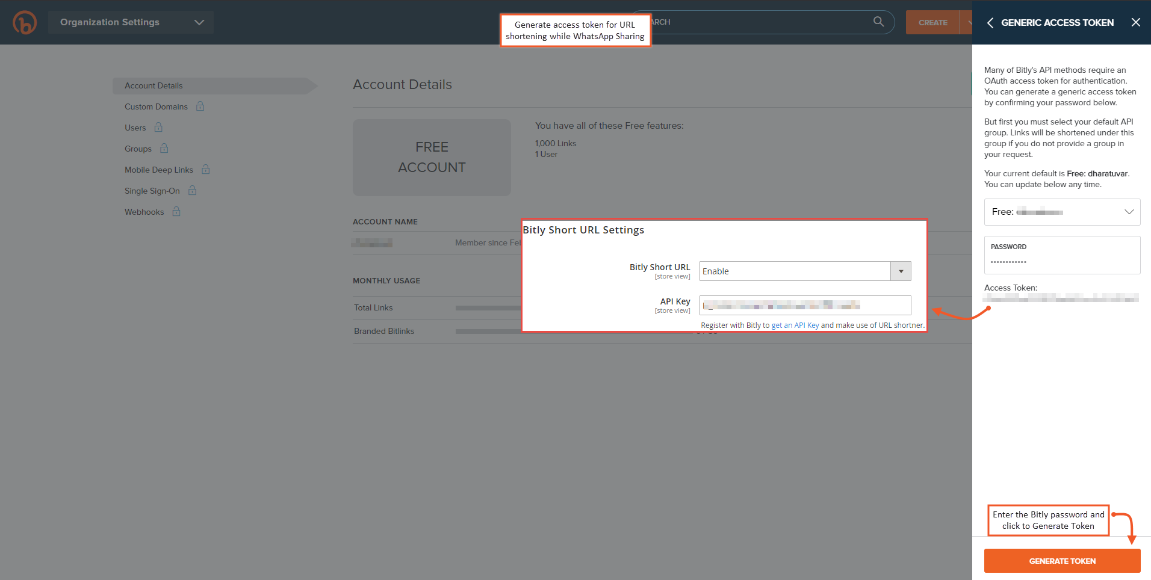Click the Total Links usage label
Screen dimensions: 1151x580
point(373,308)
